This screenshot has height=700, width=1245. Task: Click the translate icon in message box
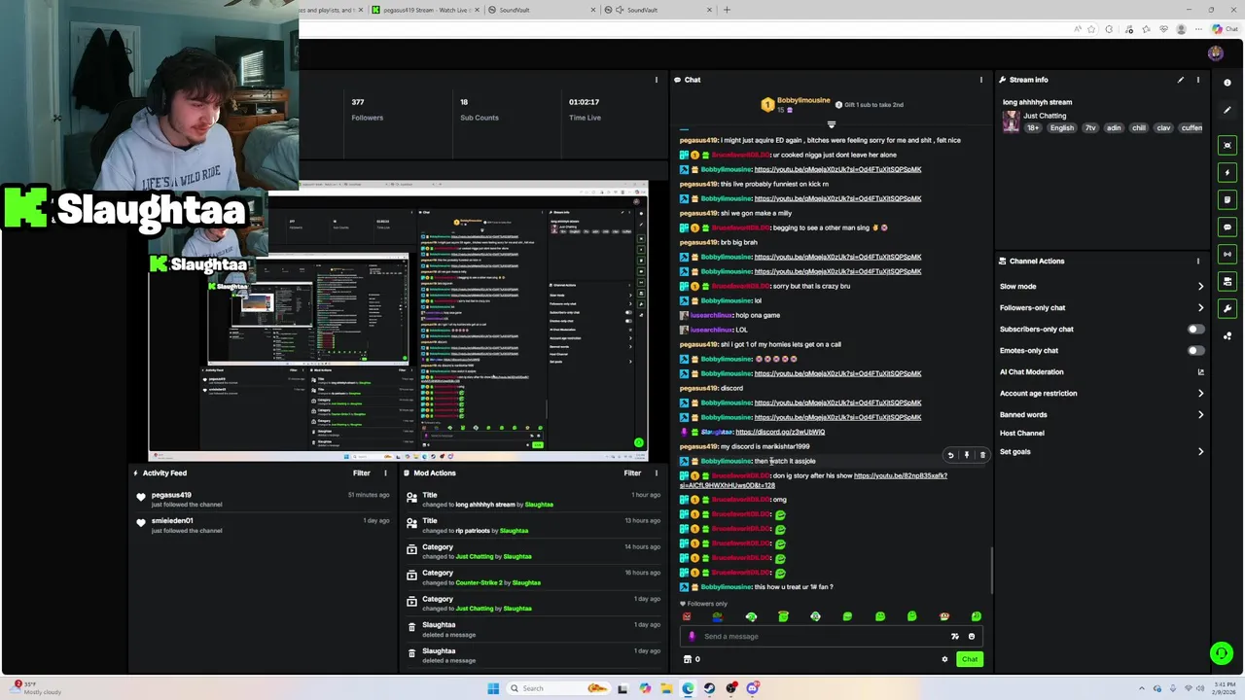click(x=954, y=637)
